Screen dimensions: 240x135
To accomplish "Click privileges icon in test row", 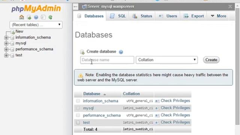I will click(x=157, y=123).
